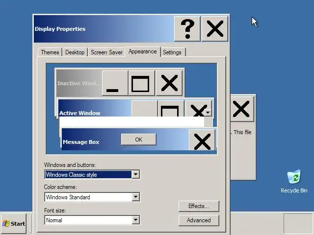This screenshot has height=235, width=314.
Task: Open the Start menu
Action: point(13,223)
